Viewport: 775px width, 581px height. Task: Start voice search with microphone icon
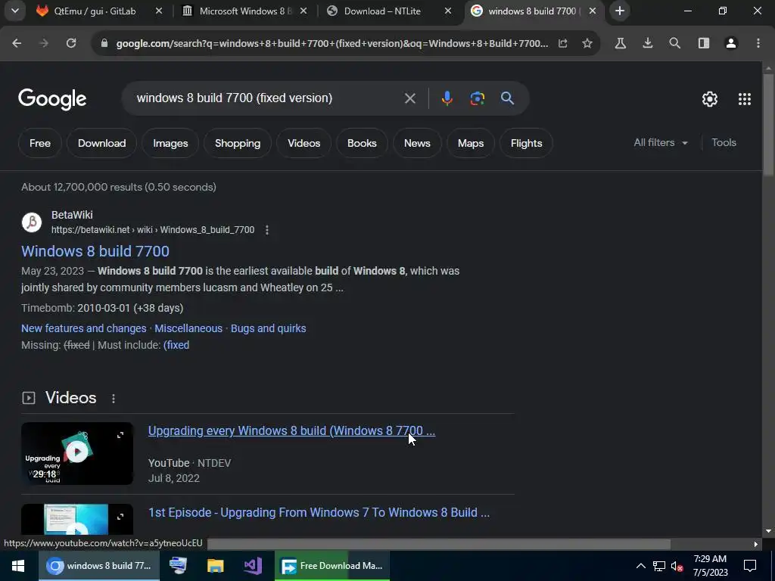pos(447,98)
